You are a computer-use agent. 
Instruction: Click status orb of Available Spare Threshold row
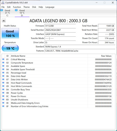(3, 69)
